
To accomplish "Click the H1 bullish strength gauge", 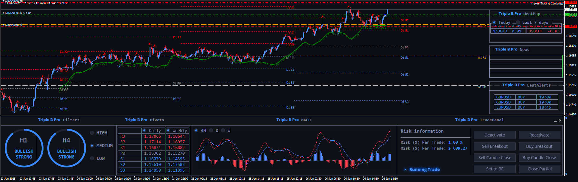I will [x=24, y=148].
